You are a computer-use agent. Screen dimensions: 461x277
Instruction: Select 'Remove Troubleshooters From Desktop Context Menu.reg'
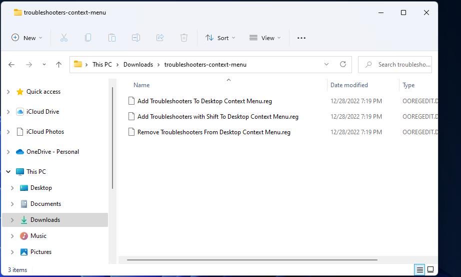[213, 132]
